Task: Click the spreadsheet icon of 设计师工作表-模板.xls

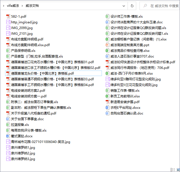Action: [x=107, y=16]
